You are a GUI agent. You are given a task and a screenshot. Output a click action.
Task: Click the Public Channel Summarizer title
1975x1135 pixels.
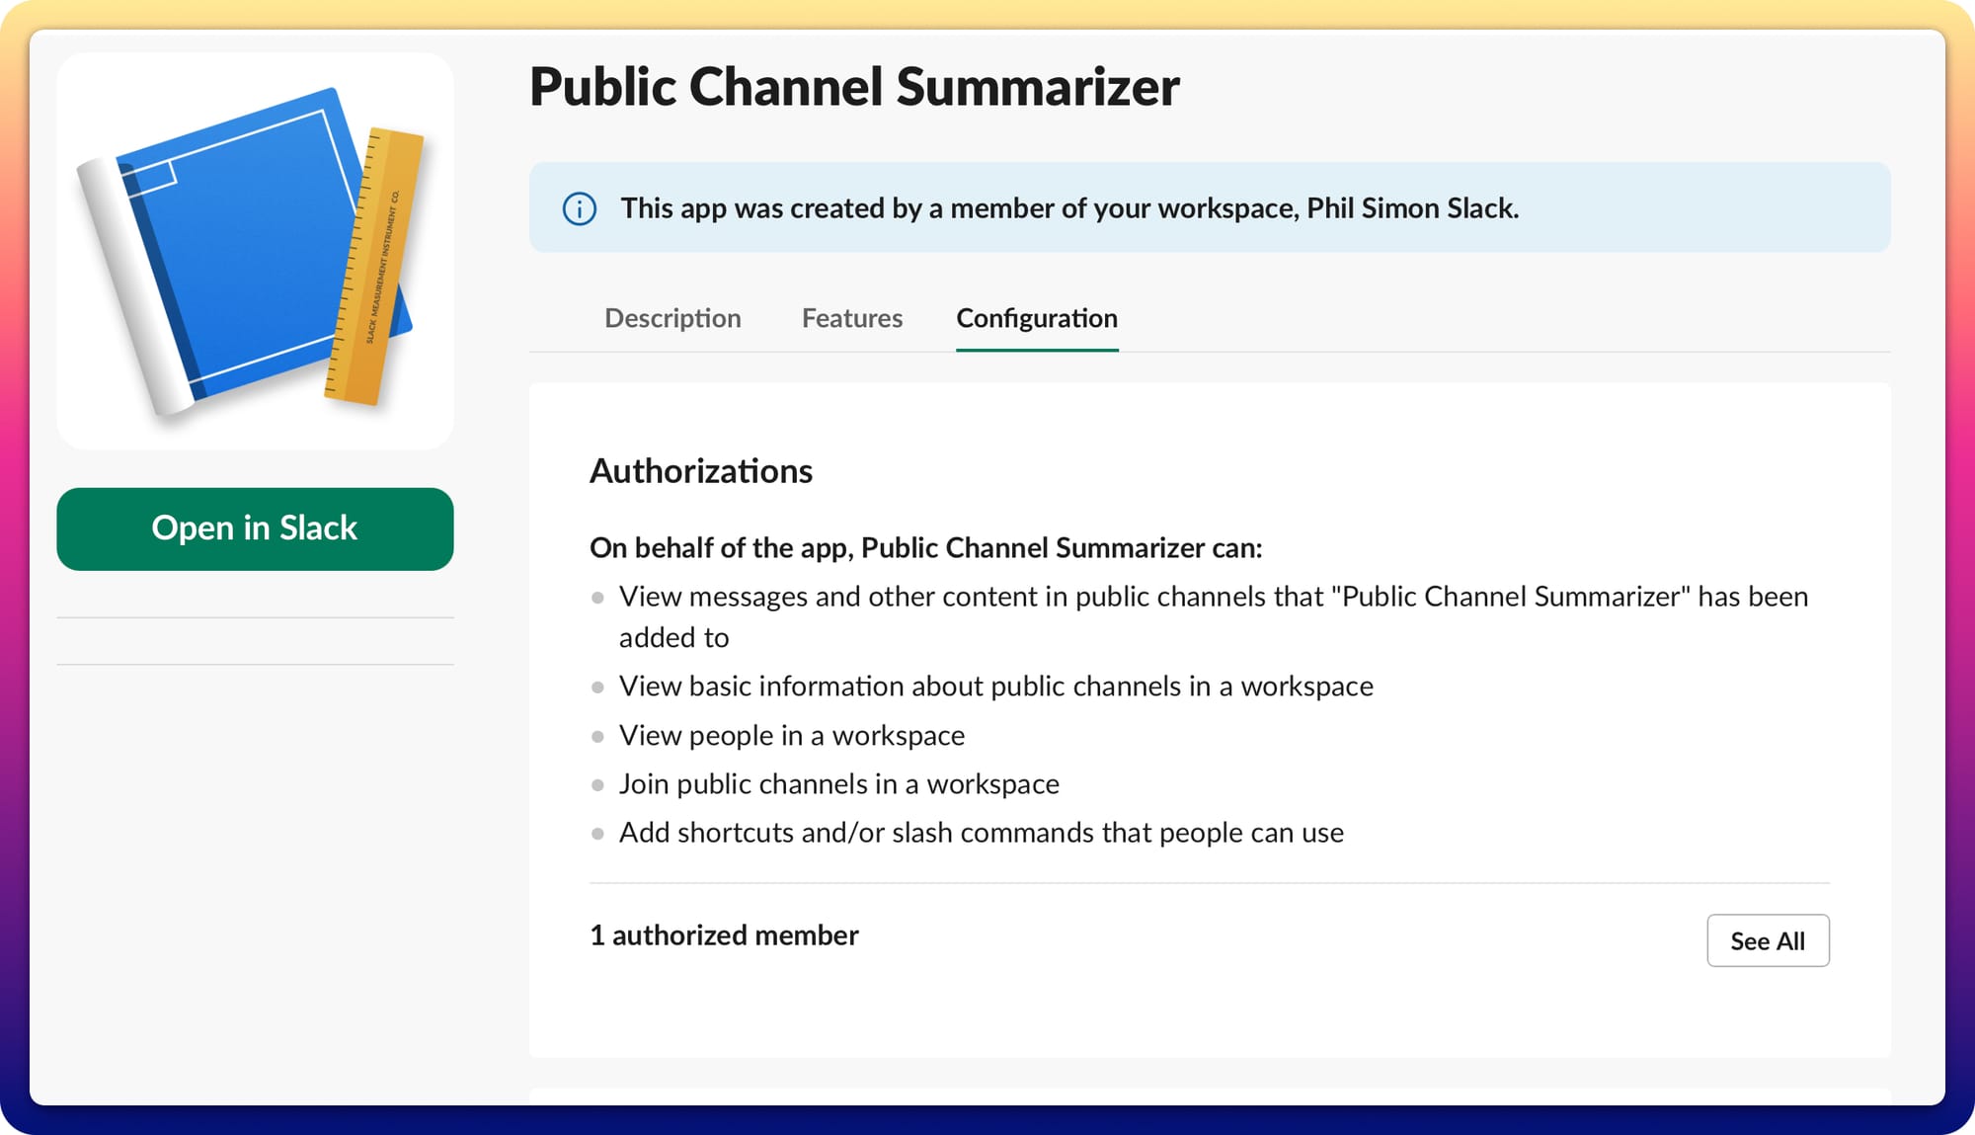(854, 87)
